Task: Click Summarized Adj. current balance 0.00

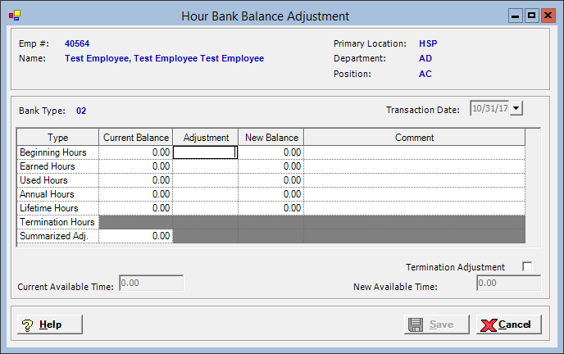Action: [x=136, y=236]
